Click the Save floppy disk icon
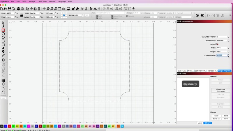 coord(10,9)
